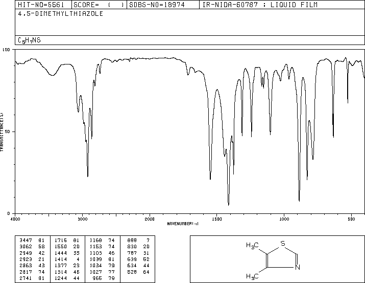The height and width of the screenshot is (283, 365).
Task: Click the 1000 x-axis tick label
Action: pyautogui.click(x=284, y=219)
